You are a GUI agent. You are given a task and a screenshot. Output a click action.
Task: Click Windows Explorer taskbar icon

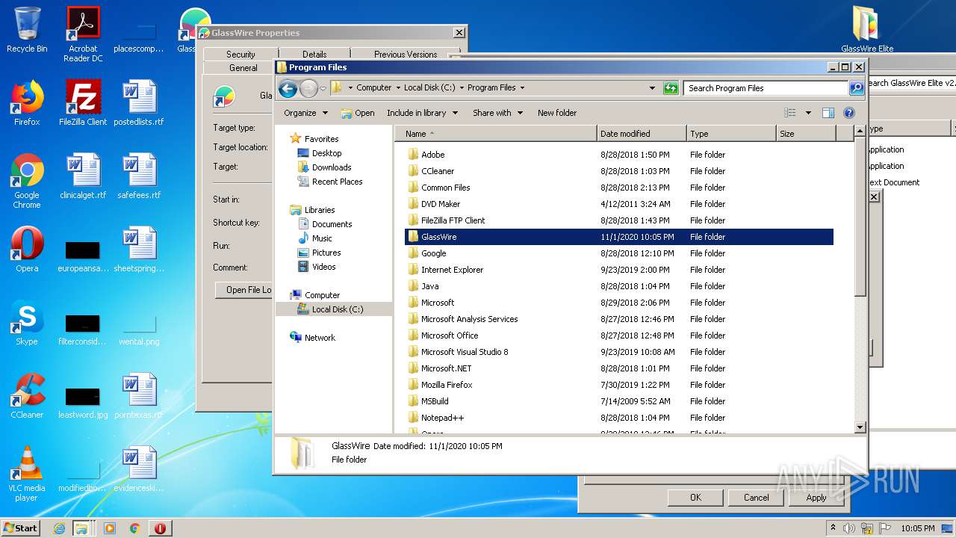point(81,528)
